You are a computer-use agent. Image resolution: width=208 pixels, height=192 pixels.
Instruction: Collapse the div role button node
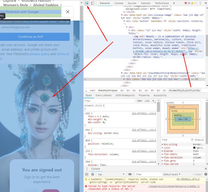pos(124,21)
